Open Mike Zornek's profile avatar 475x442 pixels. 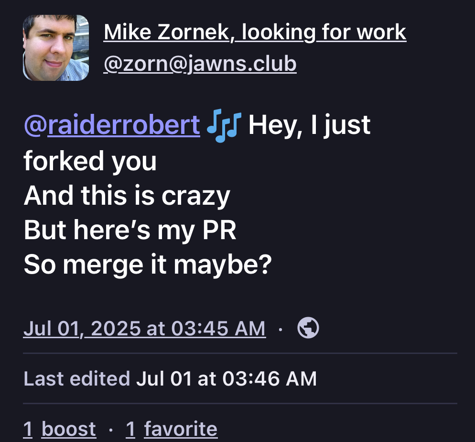click(56, 47)
